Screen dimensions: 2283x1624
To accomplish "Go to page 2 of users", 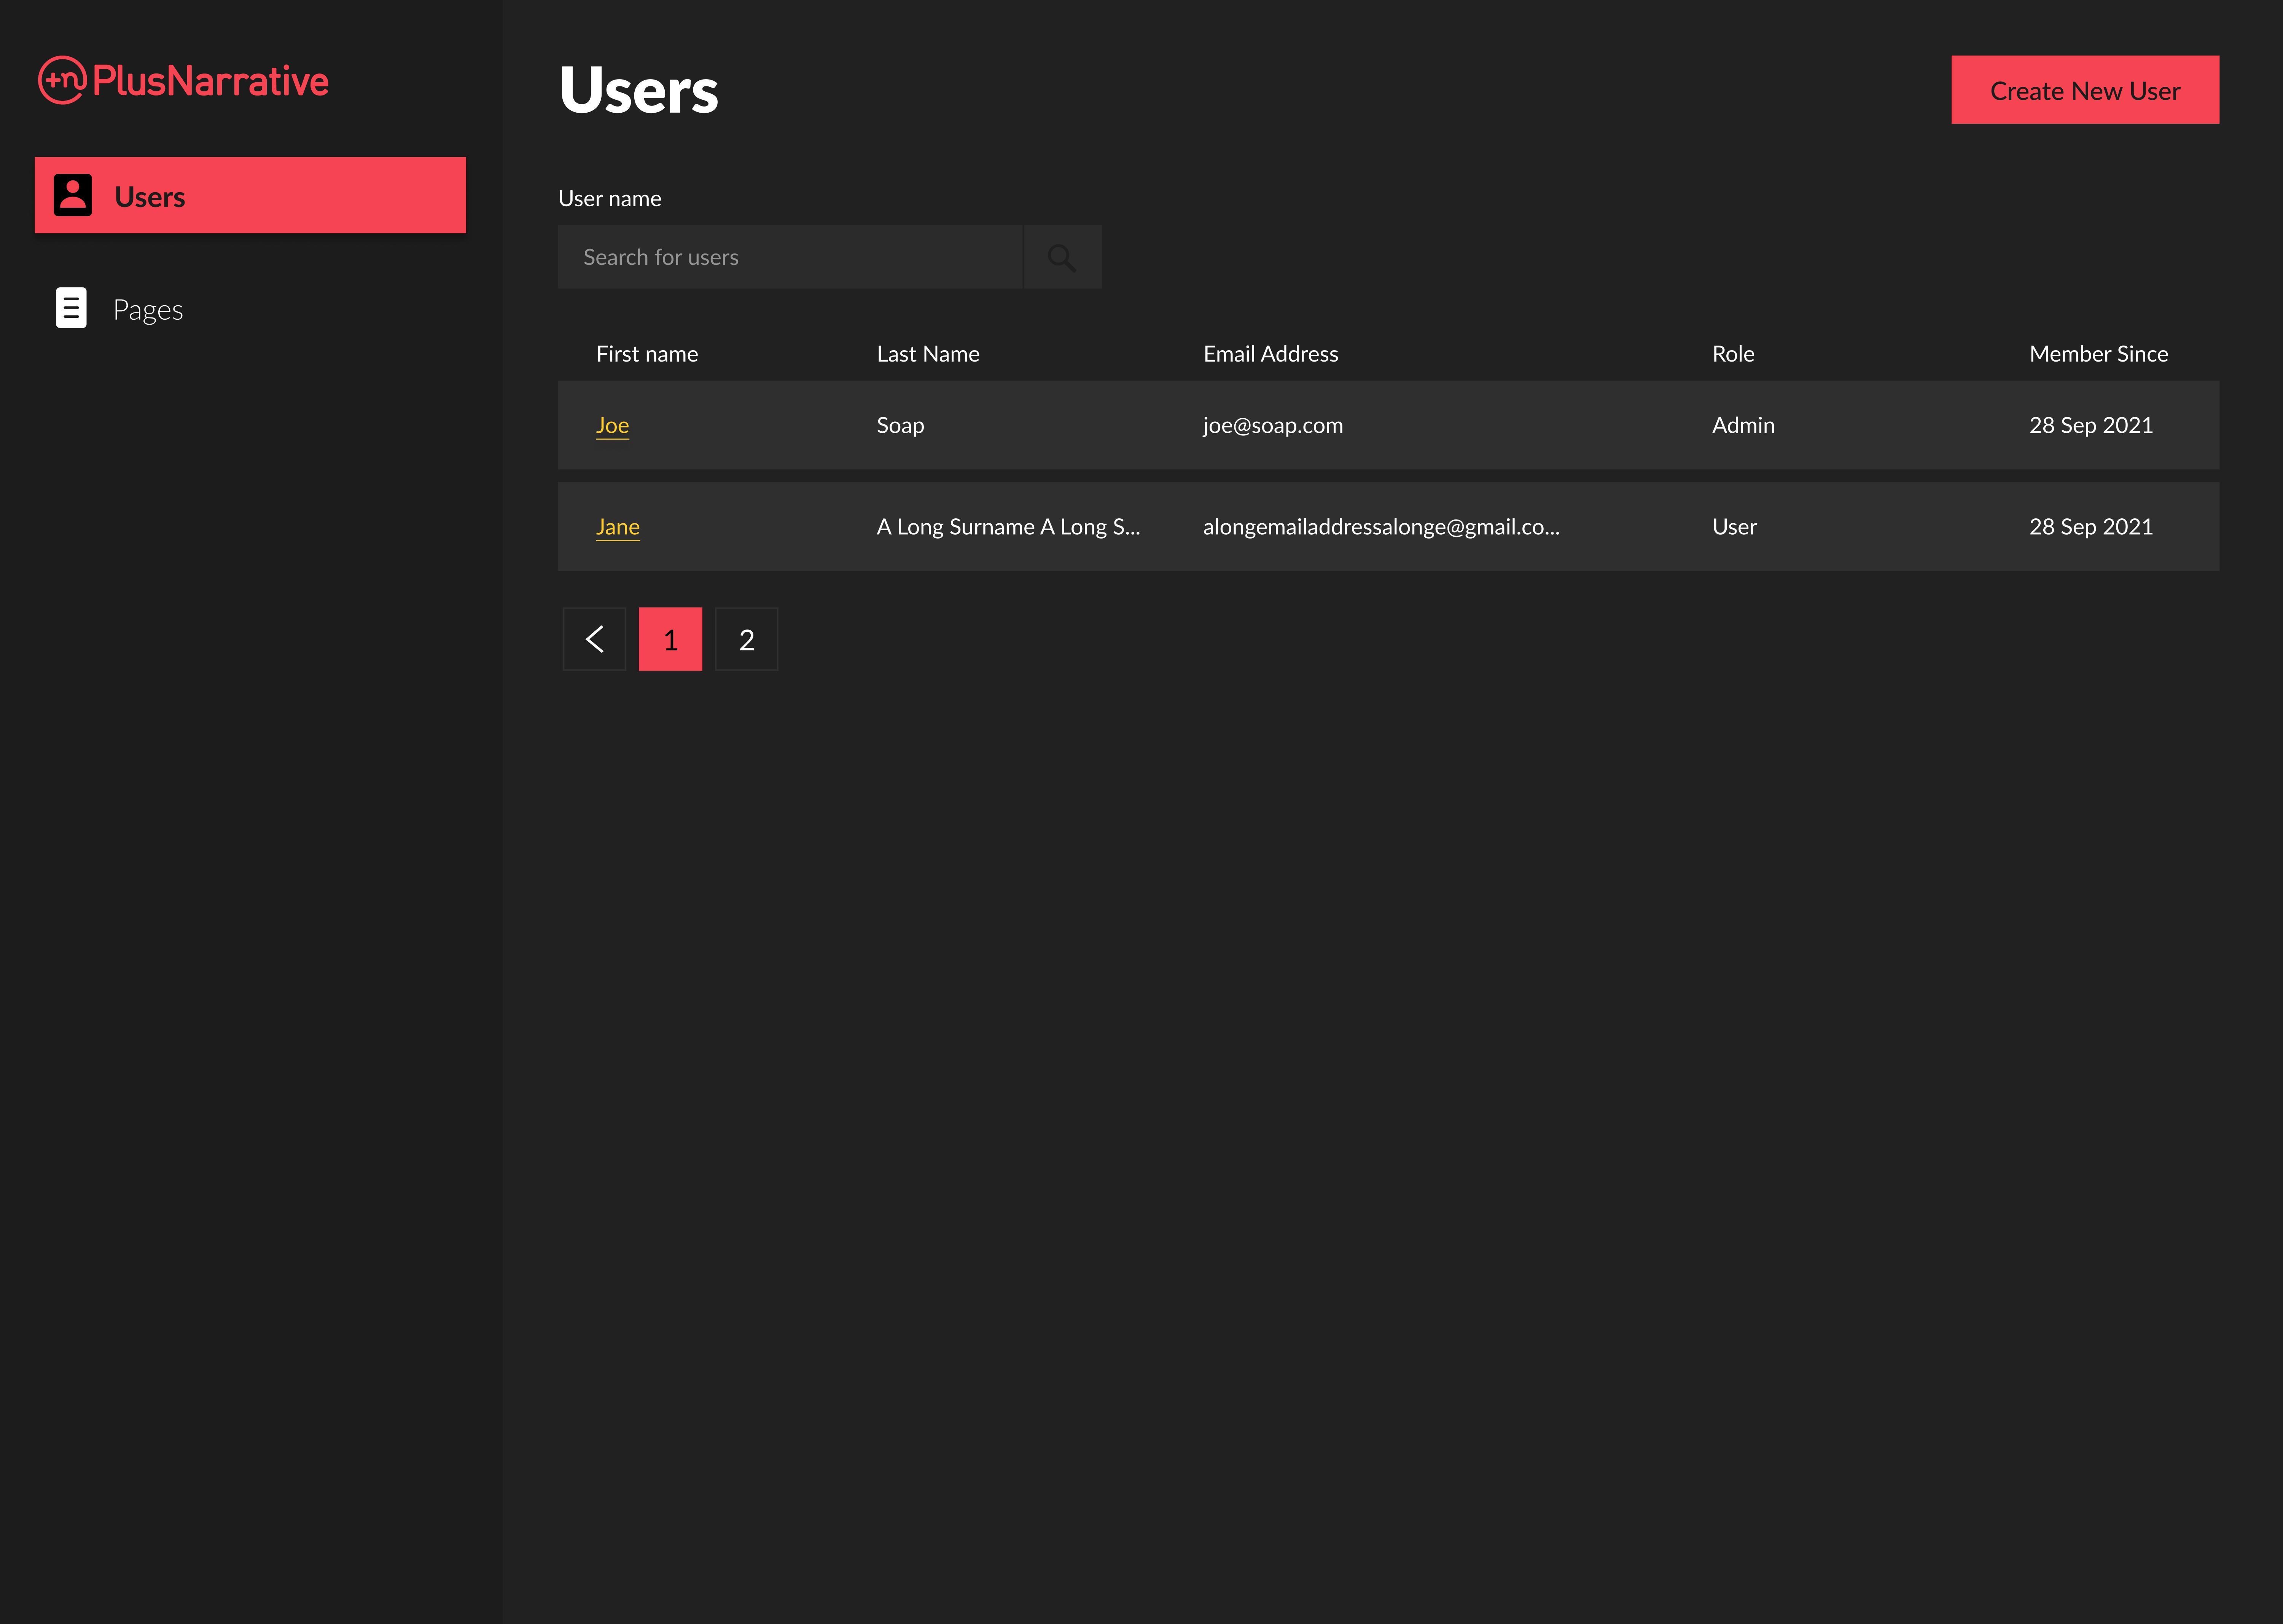I will click(746, 639).
